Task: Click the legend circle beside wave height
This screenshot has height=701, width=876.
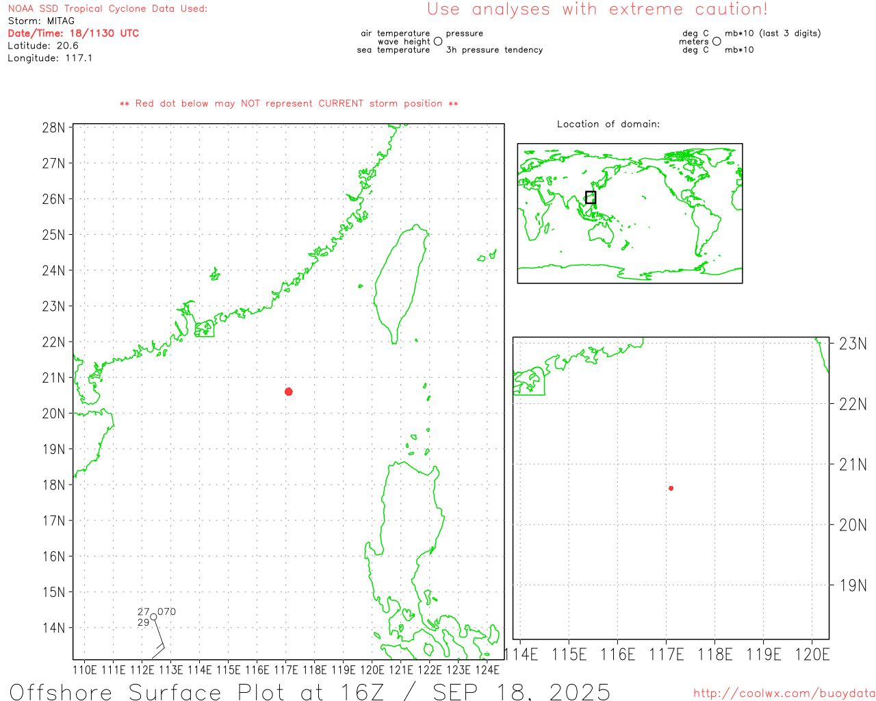Action: 438,41
